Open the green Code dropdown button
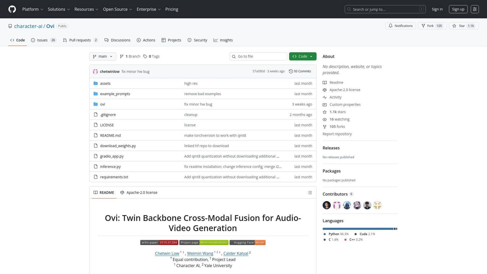This screenshot has width=487, height=274. (x=303, y=56)
